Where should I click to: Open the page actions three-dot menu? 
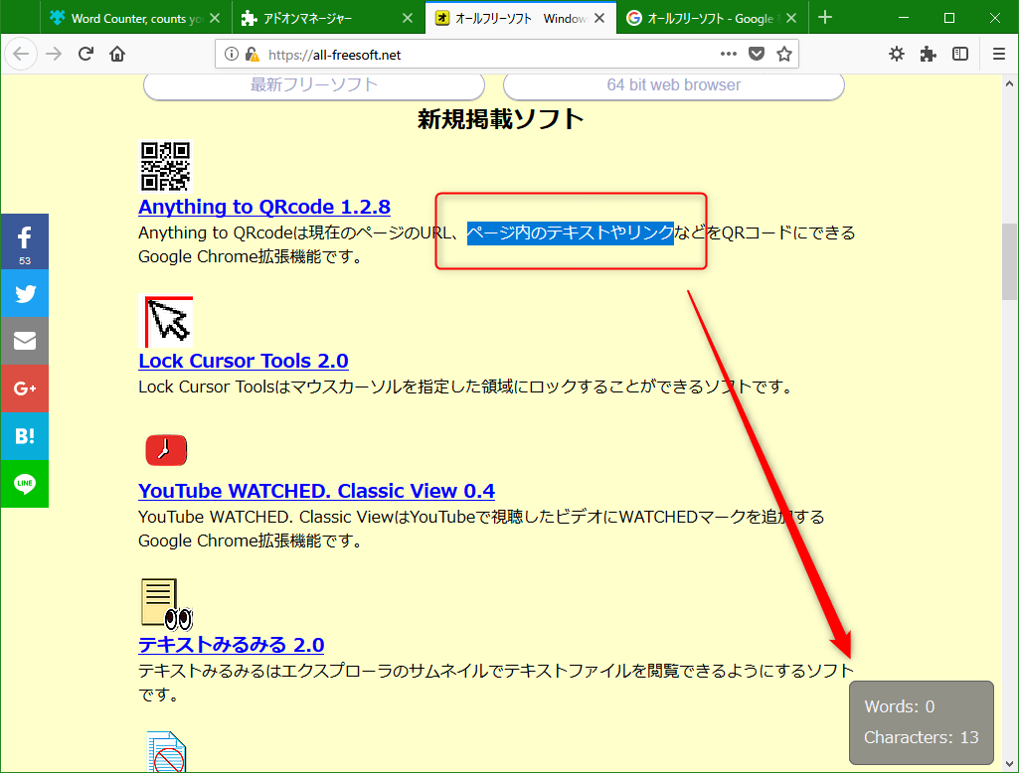729,54
